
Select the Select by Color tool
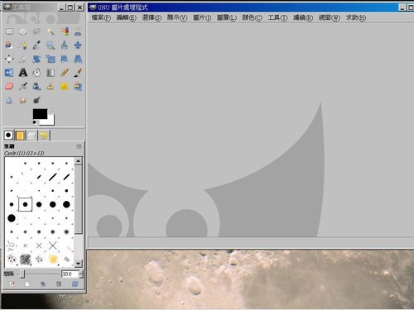65,31
